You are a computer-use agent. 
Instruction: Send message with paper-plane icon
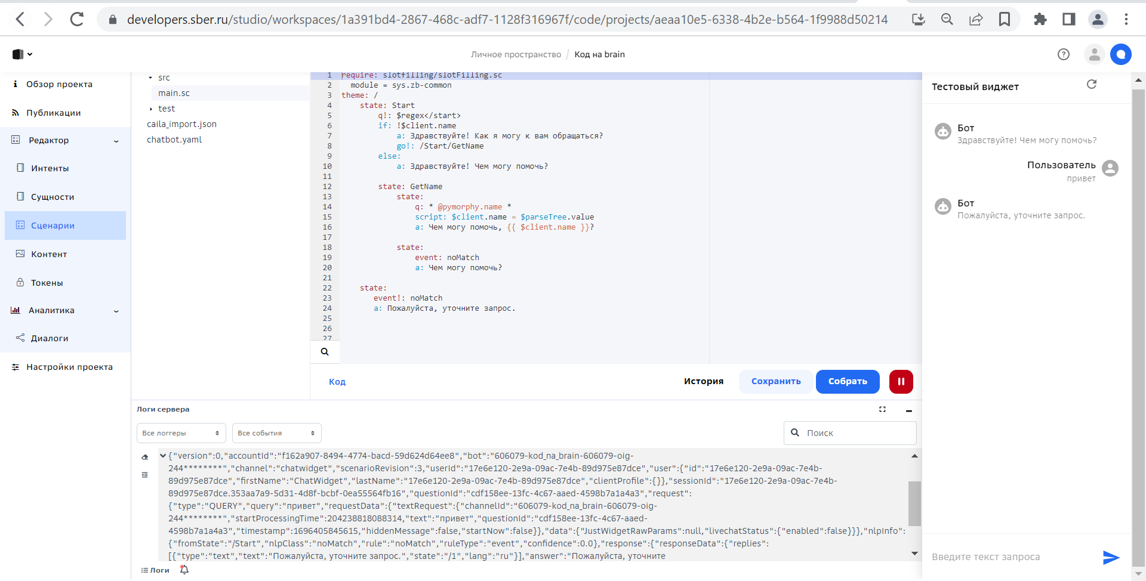pos(1111,557)
